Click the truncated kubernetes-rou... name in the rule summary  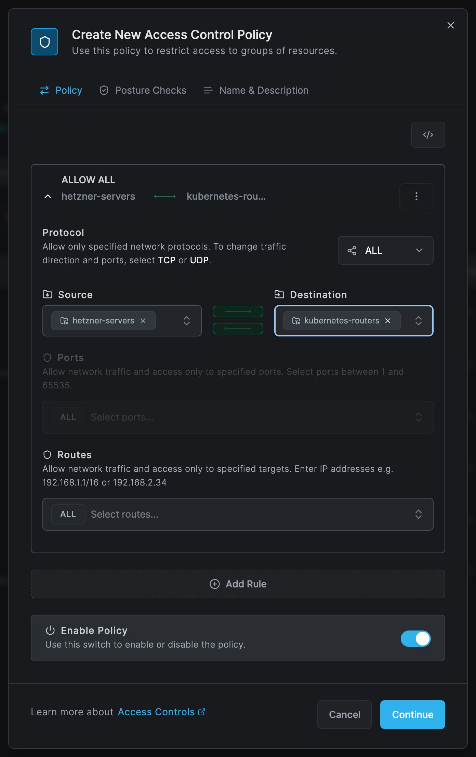(x=226, y=196)
